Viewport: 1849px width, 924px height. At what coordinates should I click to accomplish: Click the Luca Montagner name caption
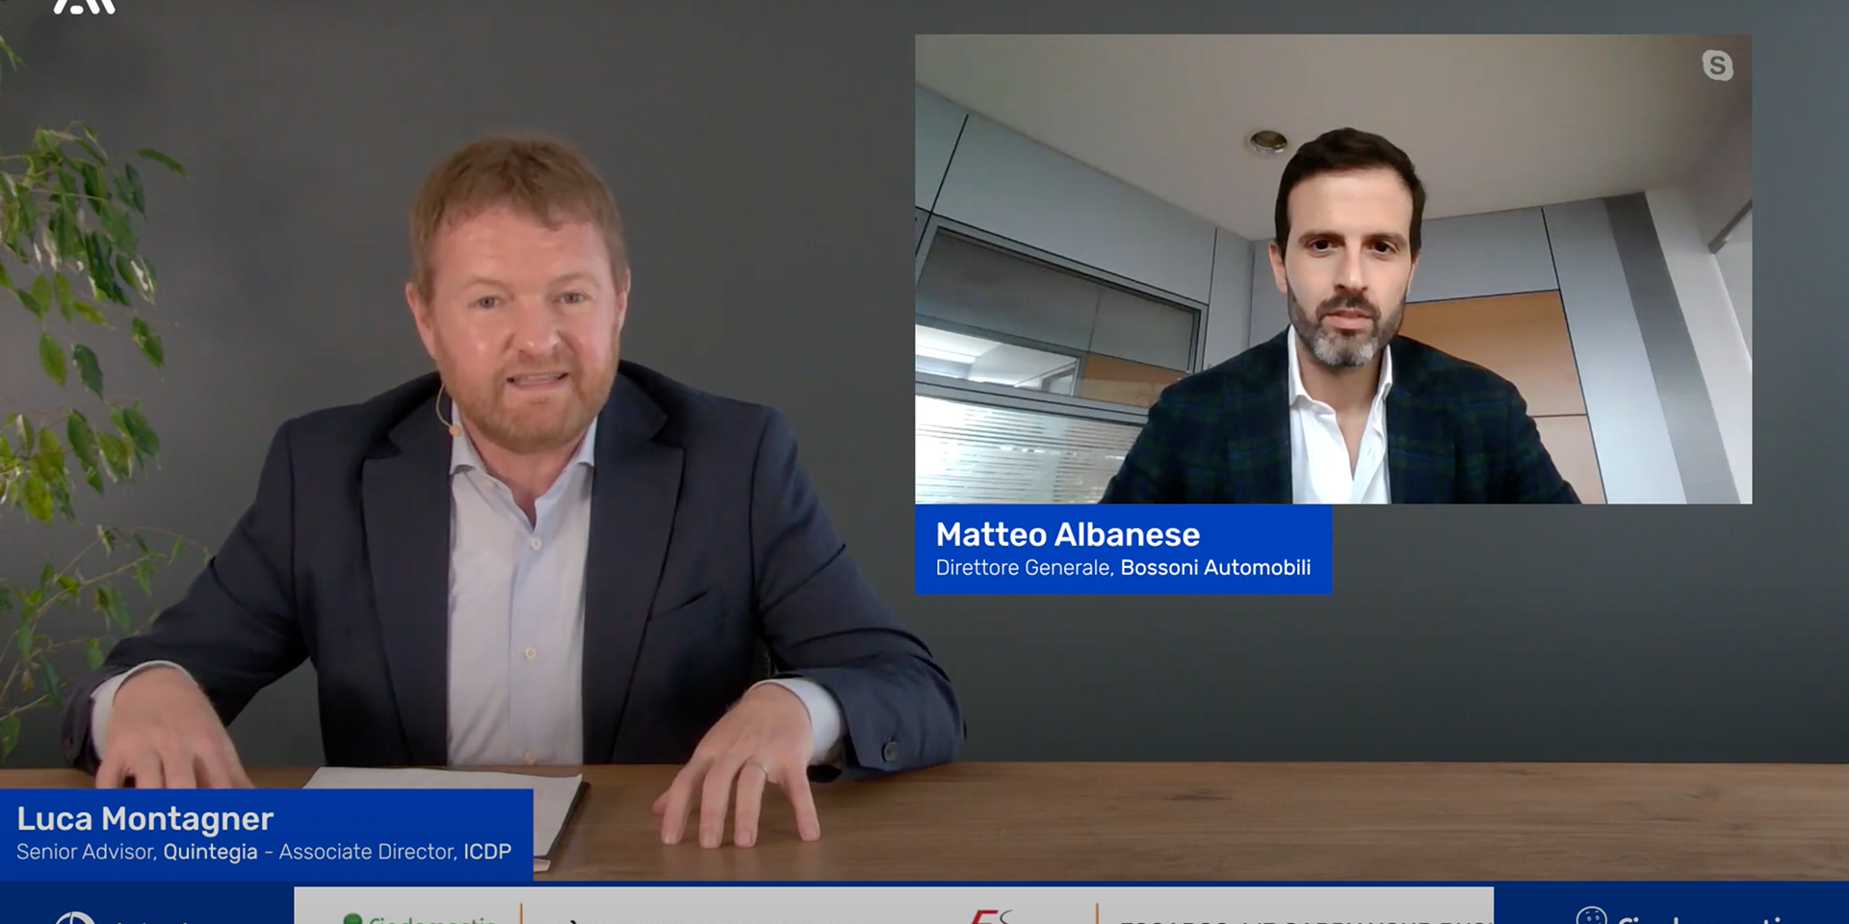pos(144,818)
